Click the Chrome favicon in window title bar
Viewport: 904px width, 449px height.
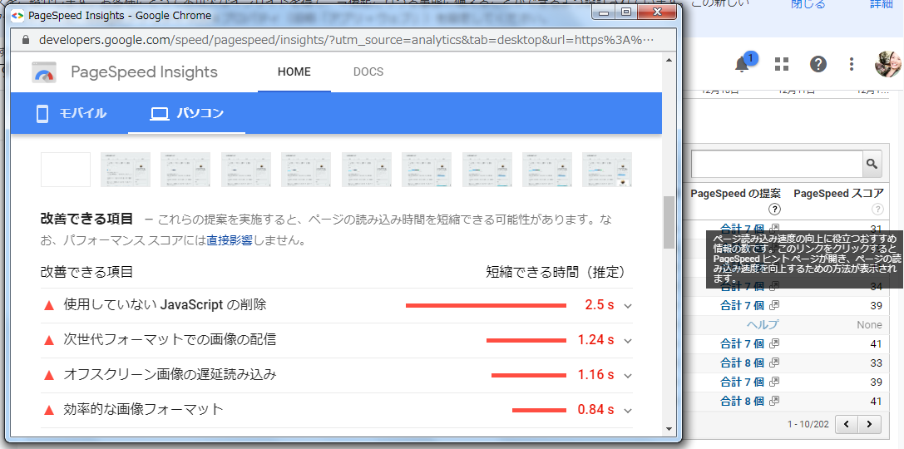pyautogui.click(x=17, y=16)
